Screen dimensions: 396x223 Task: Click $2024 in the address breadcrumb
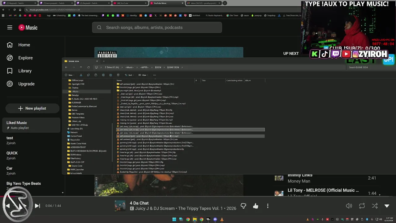[158, 67]
